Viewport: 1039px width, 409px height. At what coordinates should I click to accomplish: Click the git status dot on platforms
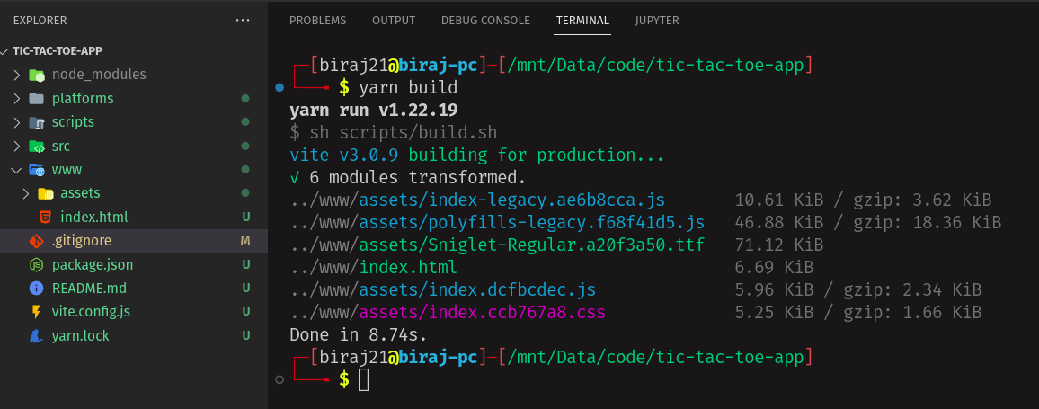pyautogui.click(x=245, y=99)
